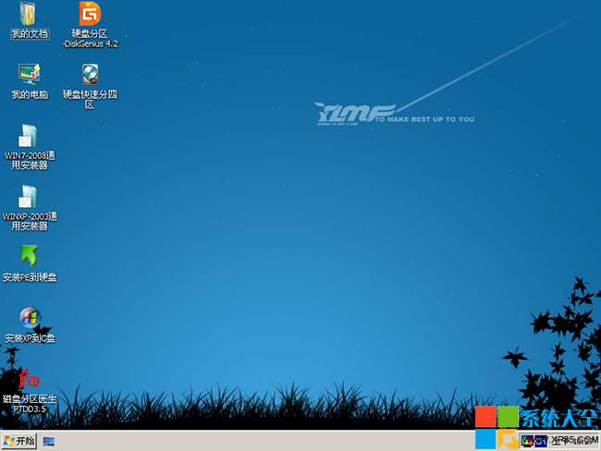Image resolution: width=601 pixels, height=451 pixels.
Task: Open the 开始 Start menu
Action: point(19,442)
